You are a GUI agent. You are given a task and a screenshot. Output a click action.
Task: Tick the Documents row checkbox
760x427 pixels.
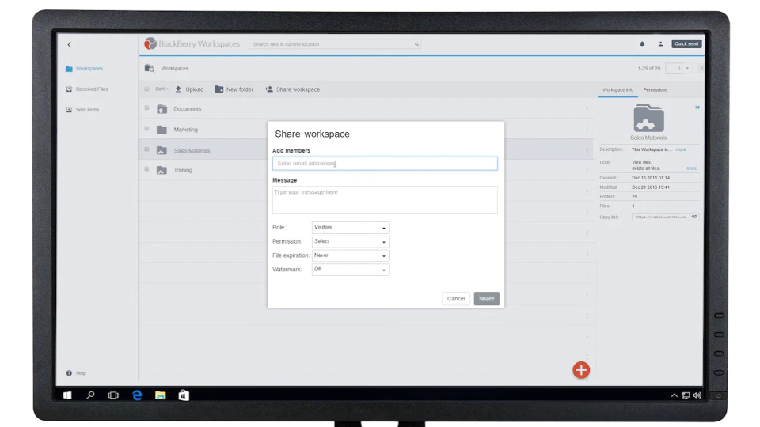146,108
